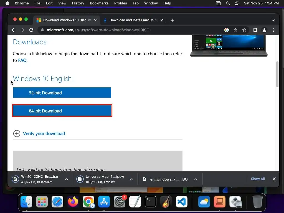Open Control Center in the menu bar
The width and height of the screenshot is (284, 213).
237,3
